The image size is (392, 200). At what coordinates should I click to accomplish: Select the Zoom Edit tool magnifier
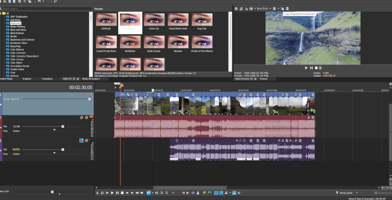166,193
